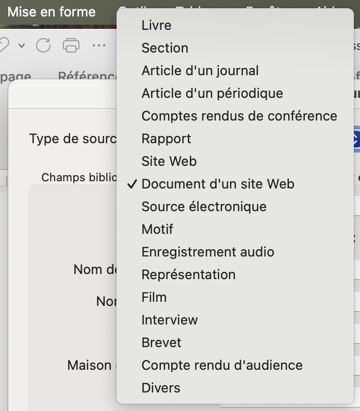360x411 pixels.
Task: Pick Source électronique from list
Action: (x=204, y=207)
